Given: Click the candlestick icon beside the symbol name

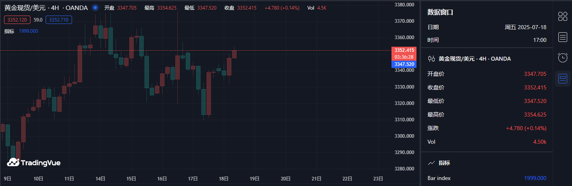Looking at the screenshot, I should click(432, 59).
